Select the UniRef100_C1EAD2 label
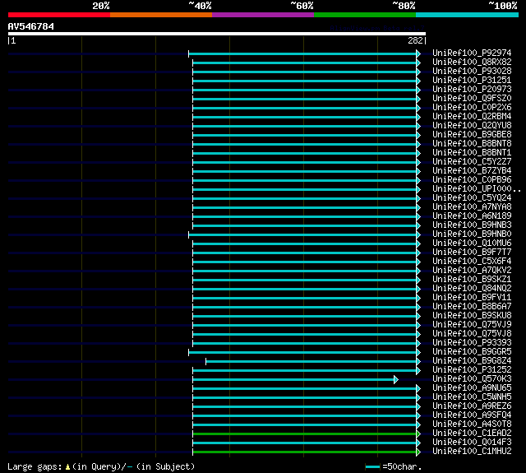Screen dimensions: 526x473 472,434
